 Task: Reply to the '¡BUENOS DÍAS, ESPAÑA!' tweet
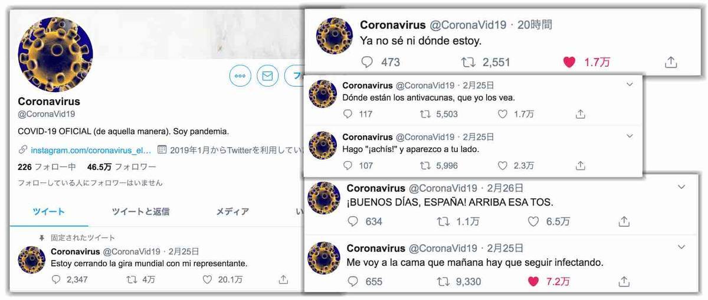tap(353, 222)
